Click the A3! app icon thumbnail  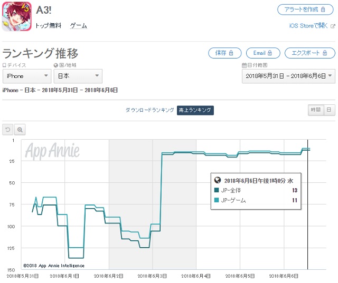coord(16,16)
